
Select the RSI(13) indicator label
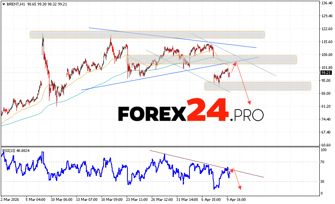tap(10, 150)
